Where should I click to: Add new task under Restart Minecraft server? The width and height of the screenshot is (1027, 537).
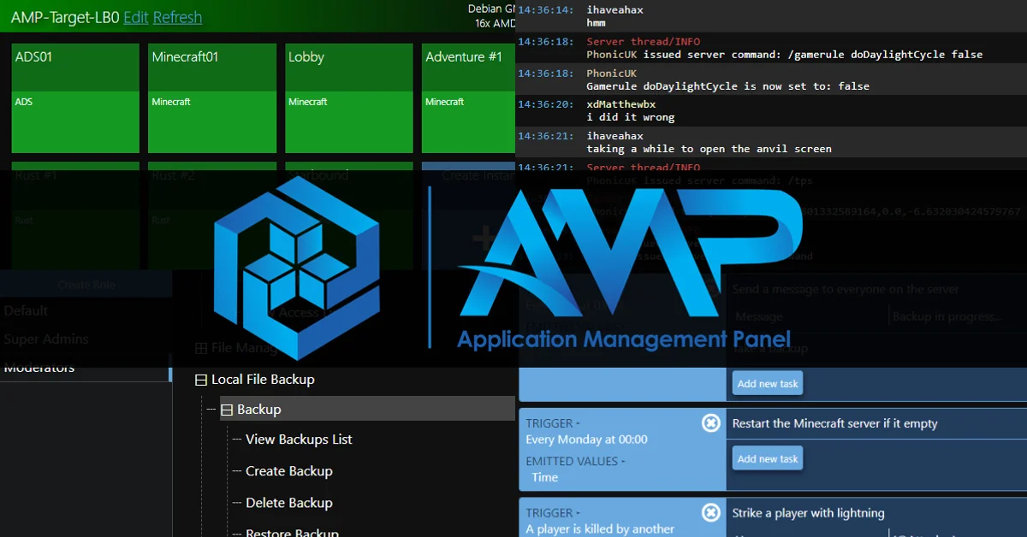click(x=768, y=458)
